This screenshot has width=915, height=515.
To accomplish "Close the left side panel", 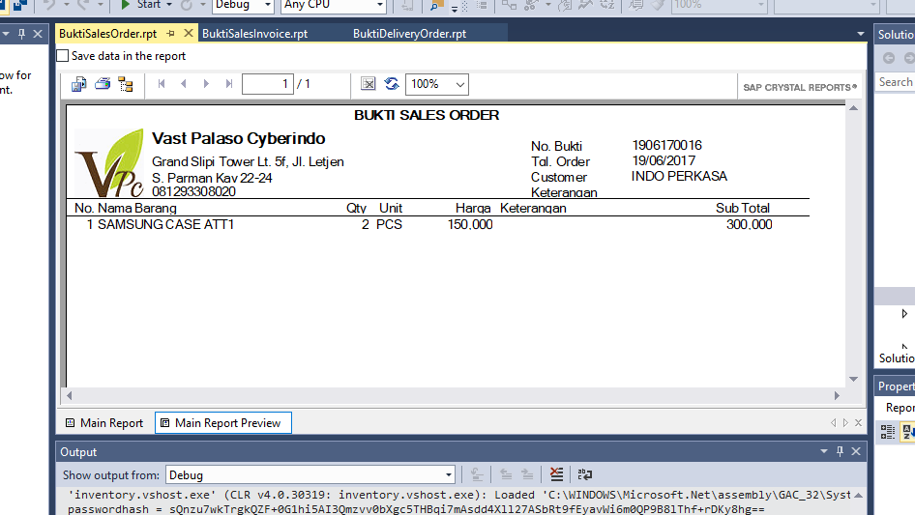I will click(38, 34).
